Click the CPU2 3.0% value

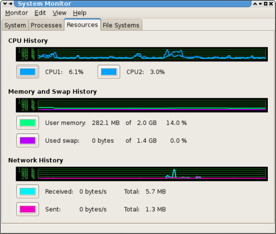pos(157,72)
